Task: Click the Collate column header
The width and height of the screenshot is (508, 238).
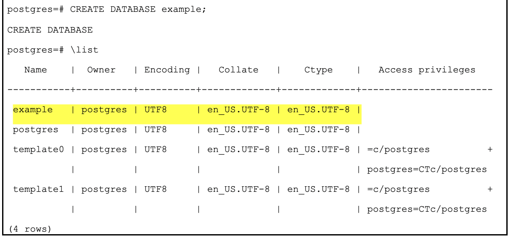Action: pyautogui.click(x=238, y=70)
